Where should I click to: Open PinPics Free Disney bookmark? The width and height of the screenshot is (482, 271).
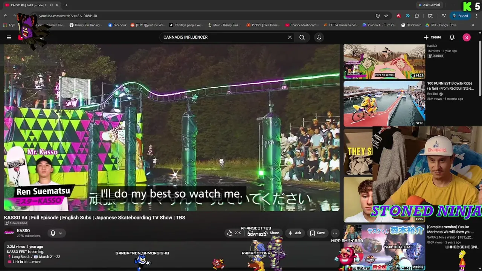pyautogui.click(x=263, y=25)
